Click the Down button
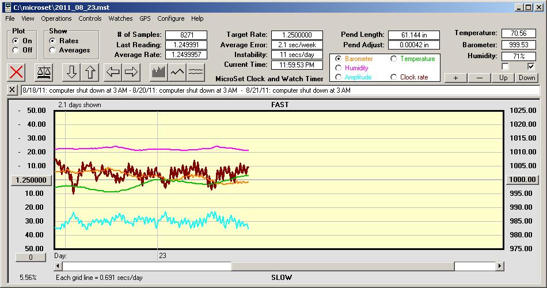The image size is (547, 288). [x=527, y=78]
